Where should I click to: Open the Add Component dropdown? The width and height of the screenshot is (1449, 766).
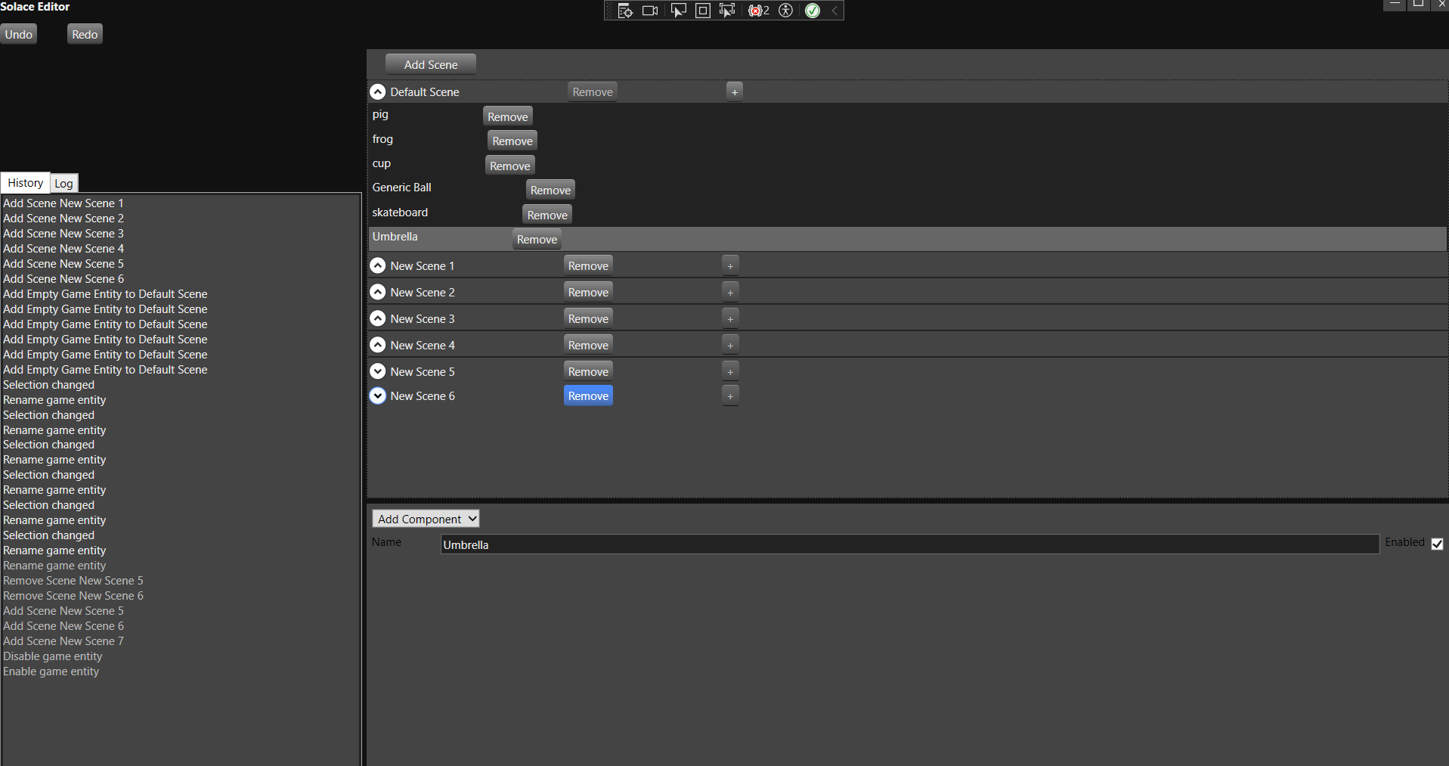[426, 519]
